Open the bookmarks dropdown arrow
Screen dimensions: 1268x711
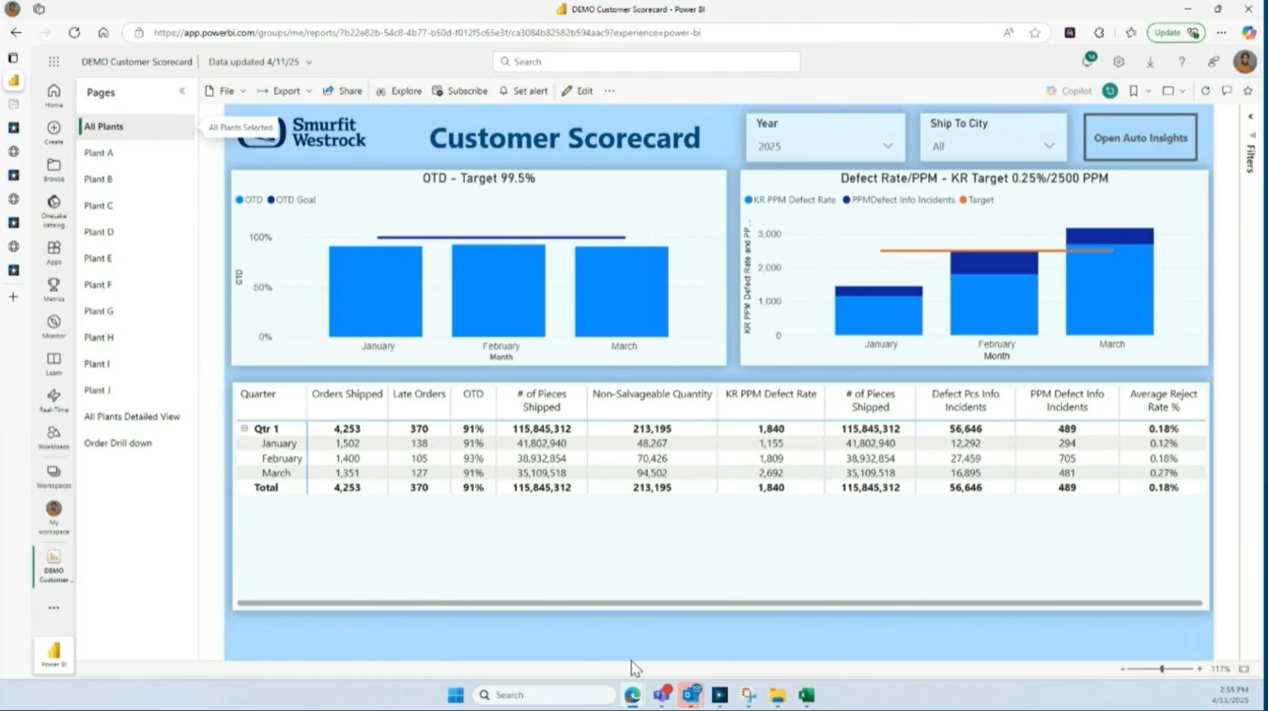pyautogui.click(x=1149, y=91)
